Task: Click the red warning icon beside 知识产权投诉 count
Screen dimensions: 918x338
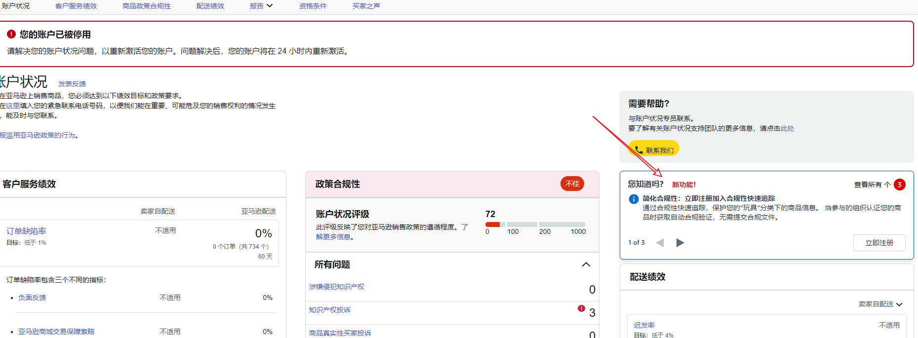Action: (581, 308)
